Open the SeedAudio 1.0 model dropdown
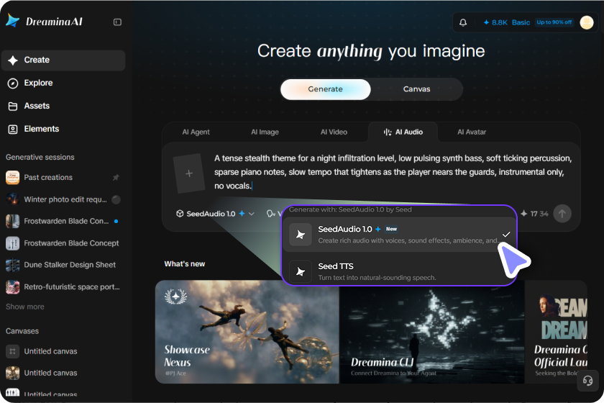 215,214
